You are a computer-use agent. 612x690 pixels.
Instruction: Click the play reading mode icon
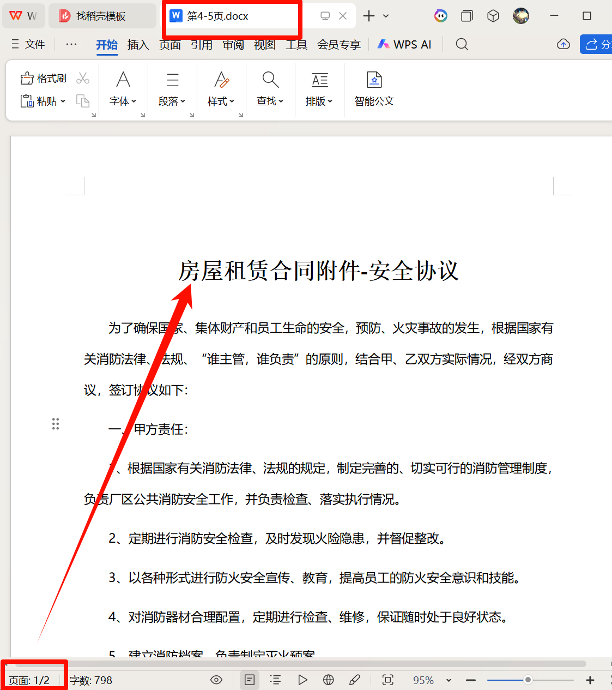coord(302,680)
